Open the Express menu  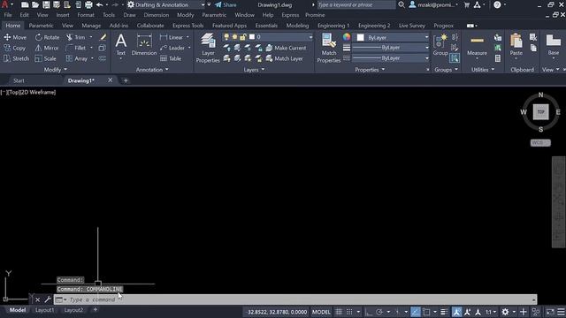pyautogui.click(x=290, y=15)
